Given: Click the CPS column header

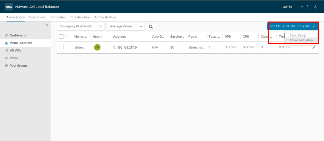Looking at the screenshot, I should point(246,37).
